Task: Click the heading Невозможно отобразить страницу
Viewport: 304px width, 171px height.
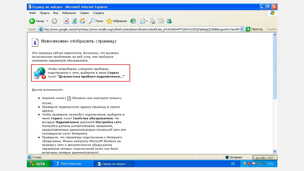Action: pos(79,41)
